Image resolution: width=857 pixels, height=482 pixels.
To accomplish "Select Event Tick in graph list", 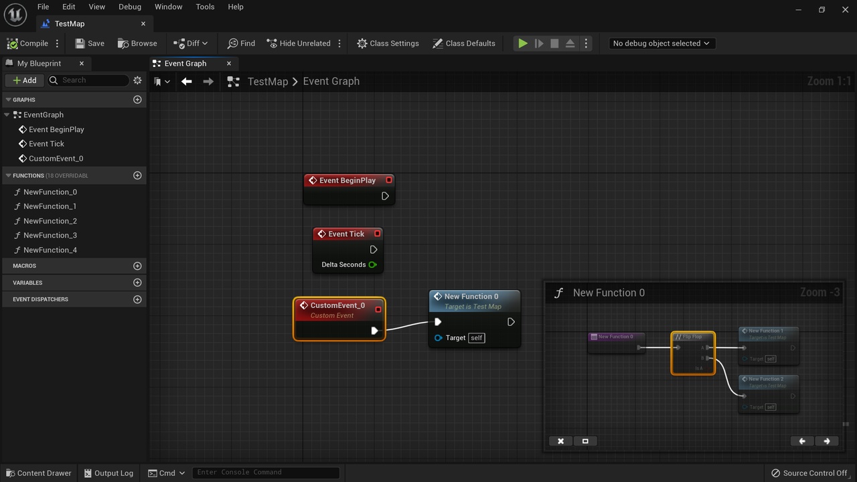I will pyautogui.click(x=46, y=143).
